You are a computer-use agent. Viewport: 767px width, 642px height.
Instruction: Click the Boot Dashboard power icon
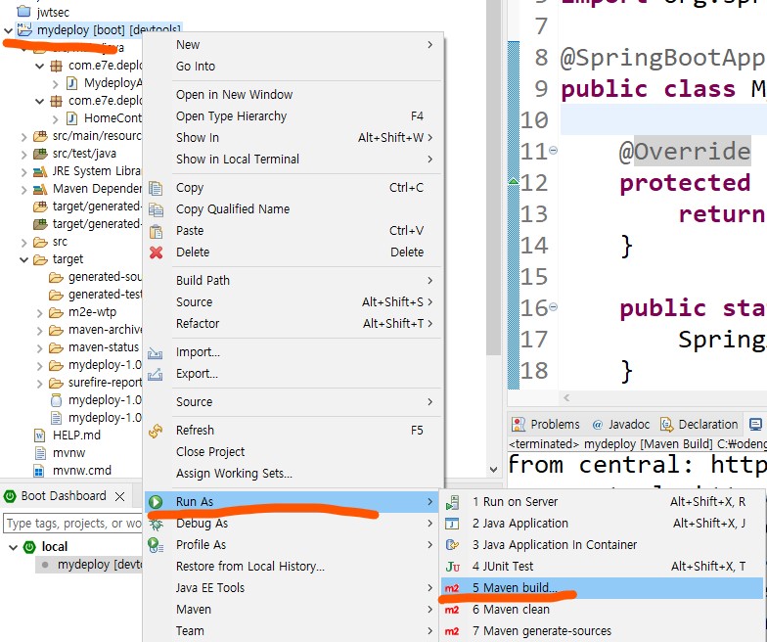pyautogui.click(x=10, y=496)
